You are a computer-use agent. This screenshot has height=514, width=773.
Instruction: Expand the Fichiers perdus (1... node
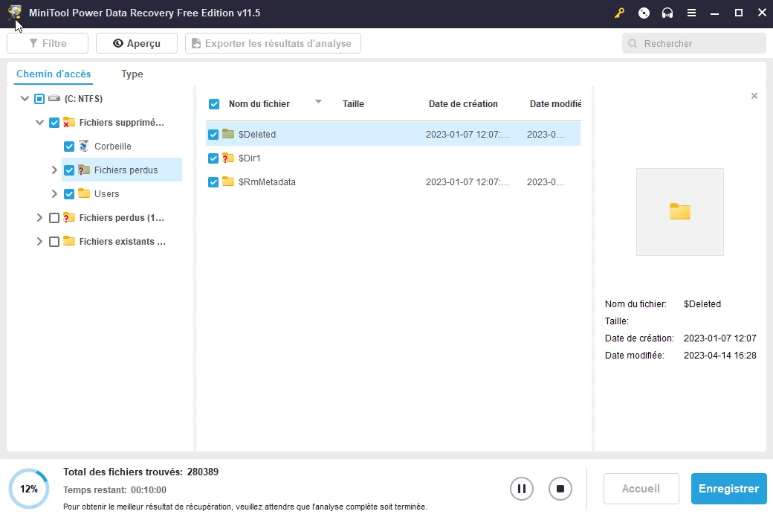point(39,217)
